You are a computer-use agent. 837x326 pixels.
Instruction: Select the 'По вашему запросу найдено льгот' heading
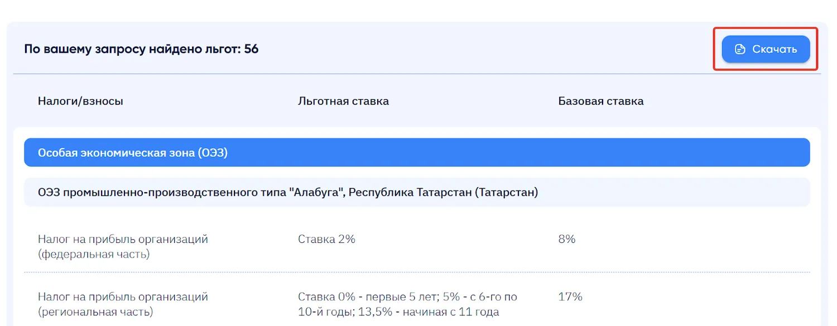click(141, 49)
